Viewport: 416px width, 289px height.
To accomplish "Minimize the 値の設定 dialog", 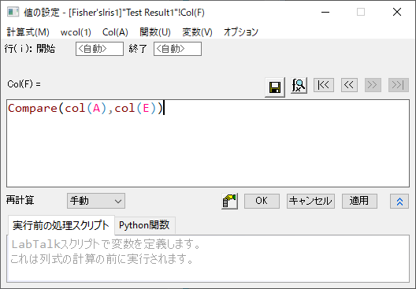I will [325, 12].
